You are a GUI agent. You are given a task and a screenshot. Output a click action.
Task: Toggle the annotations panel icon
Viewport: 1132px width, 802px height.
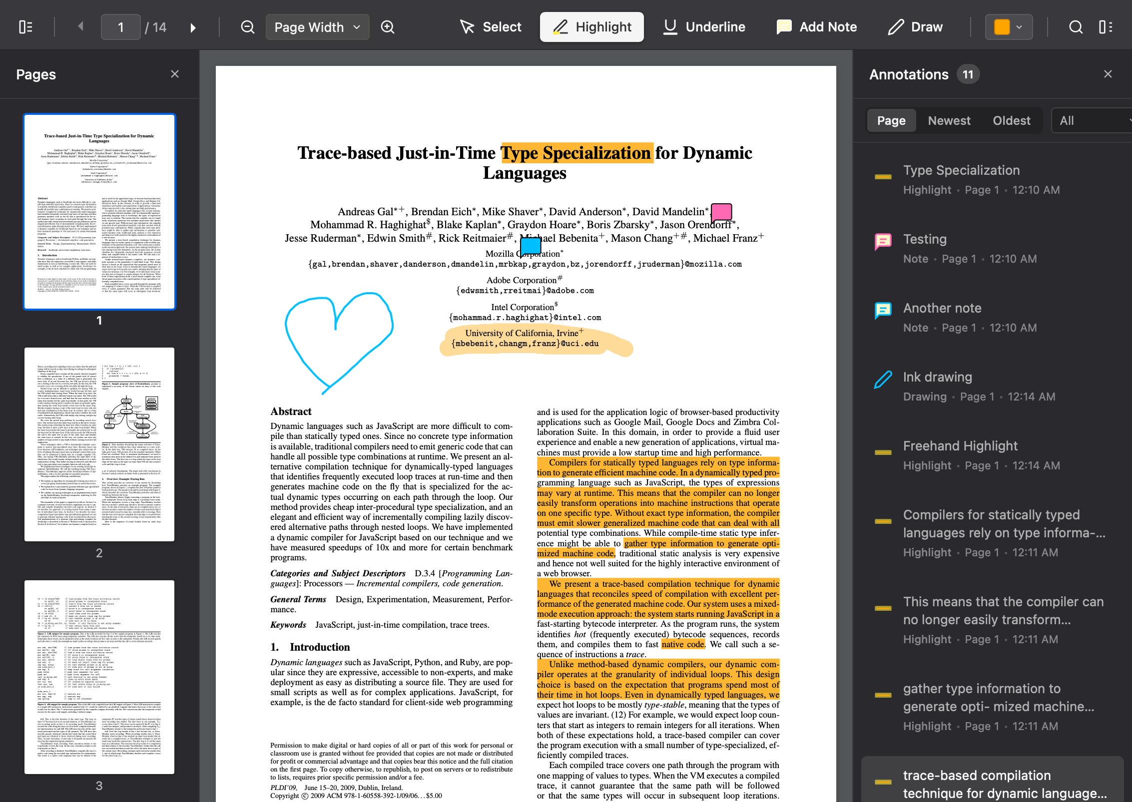click(x=1106, y=27)
